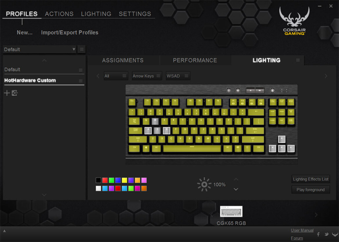Increase brightness with the up chevron

(x=236, y=179)
